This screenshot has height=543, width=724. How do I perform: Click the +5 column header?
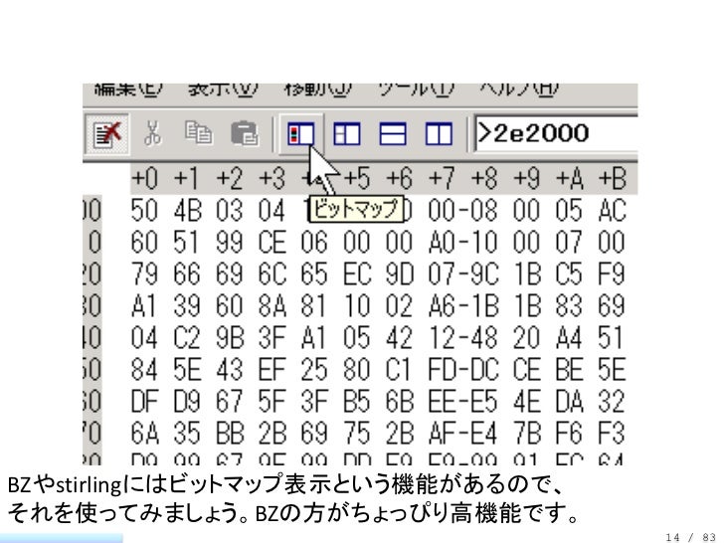click(357, 178)
